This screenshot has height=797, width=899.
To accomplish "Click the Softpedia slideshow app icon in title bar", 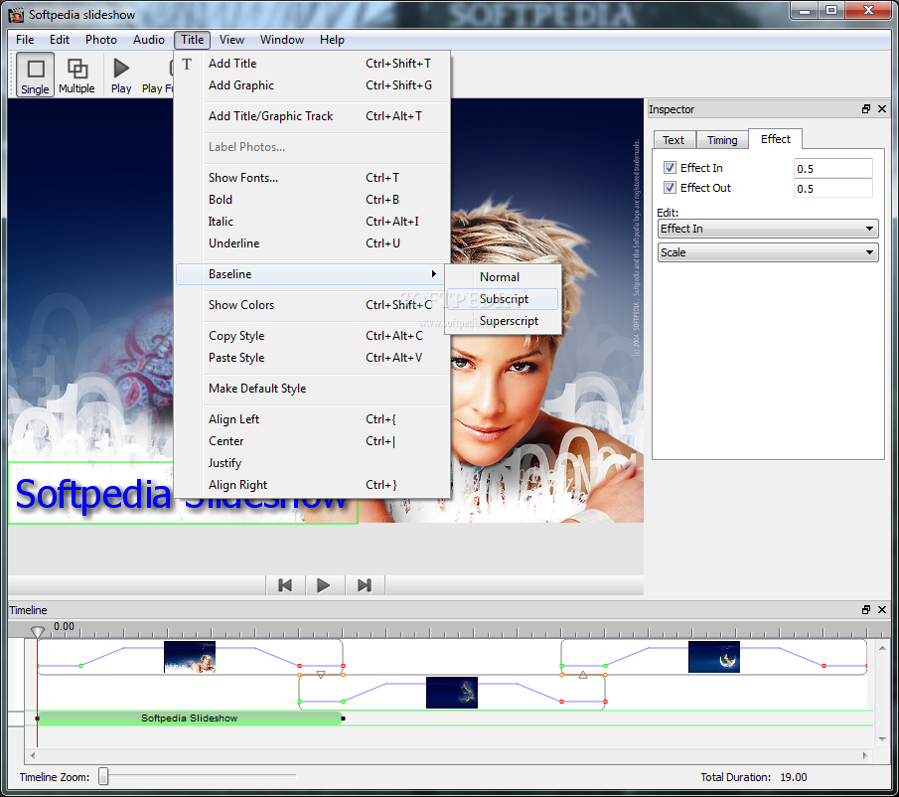I will [16, 14].
